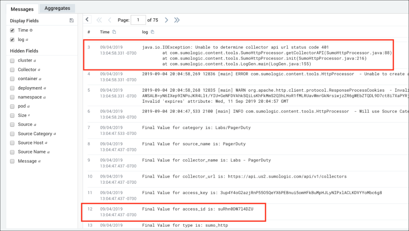Jump to the first page of results
This screenshot has width=409, height=231.
(99, 20)
